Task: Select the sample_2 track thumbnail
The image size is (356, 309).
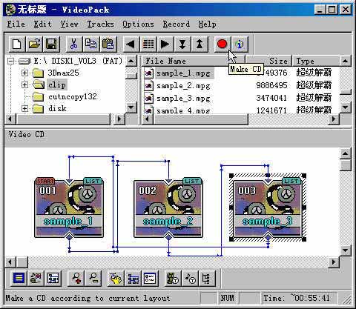Action: pyautogui.click(x=168, y=208)
